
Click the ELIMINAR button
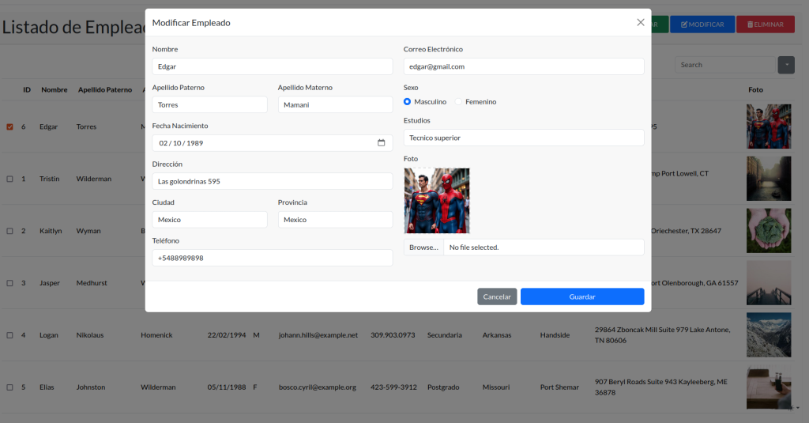click(765, 25)
